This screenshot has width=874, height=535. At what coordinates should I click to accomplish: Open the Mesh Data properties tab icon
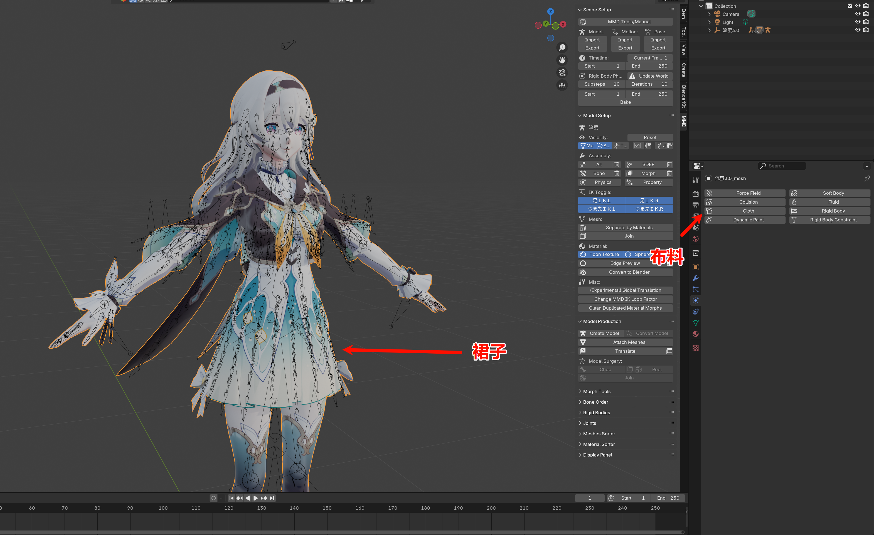click(x=695, y=323)
